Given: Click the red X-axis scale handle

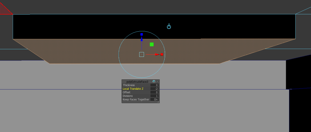Looking at the screenshot, I should (x=162, y=54).
